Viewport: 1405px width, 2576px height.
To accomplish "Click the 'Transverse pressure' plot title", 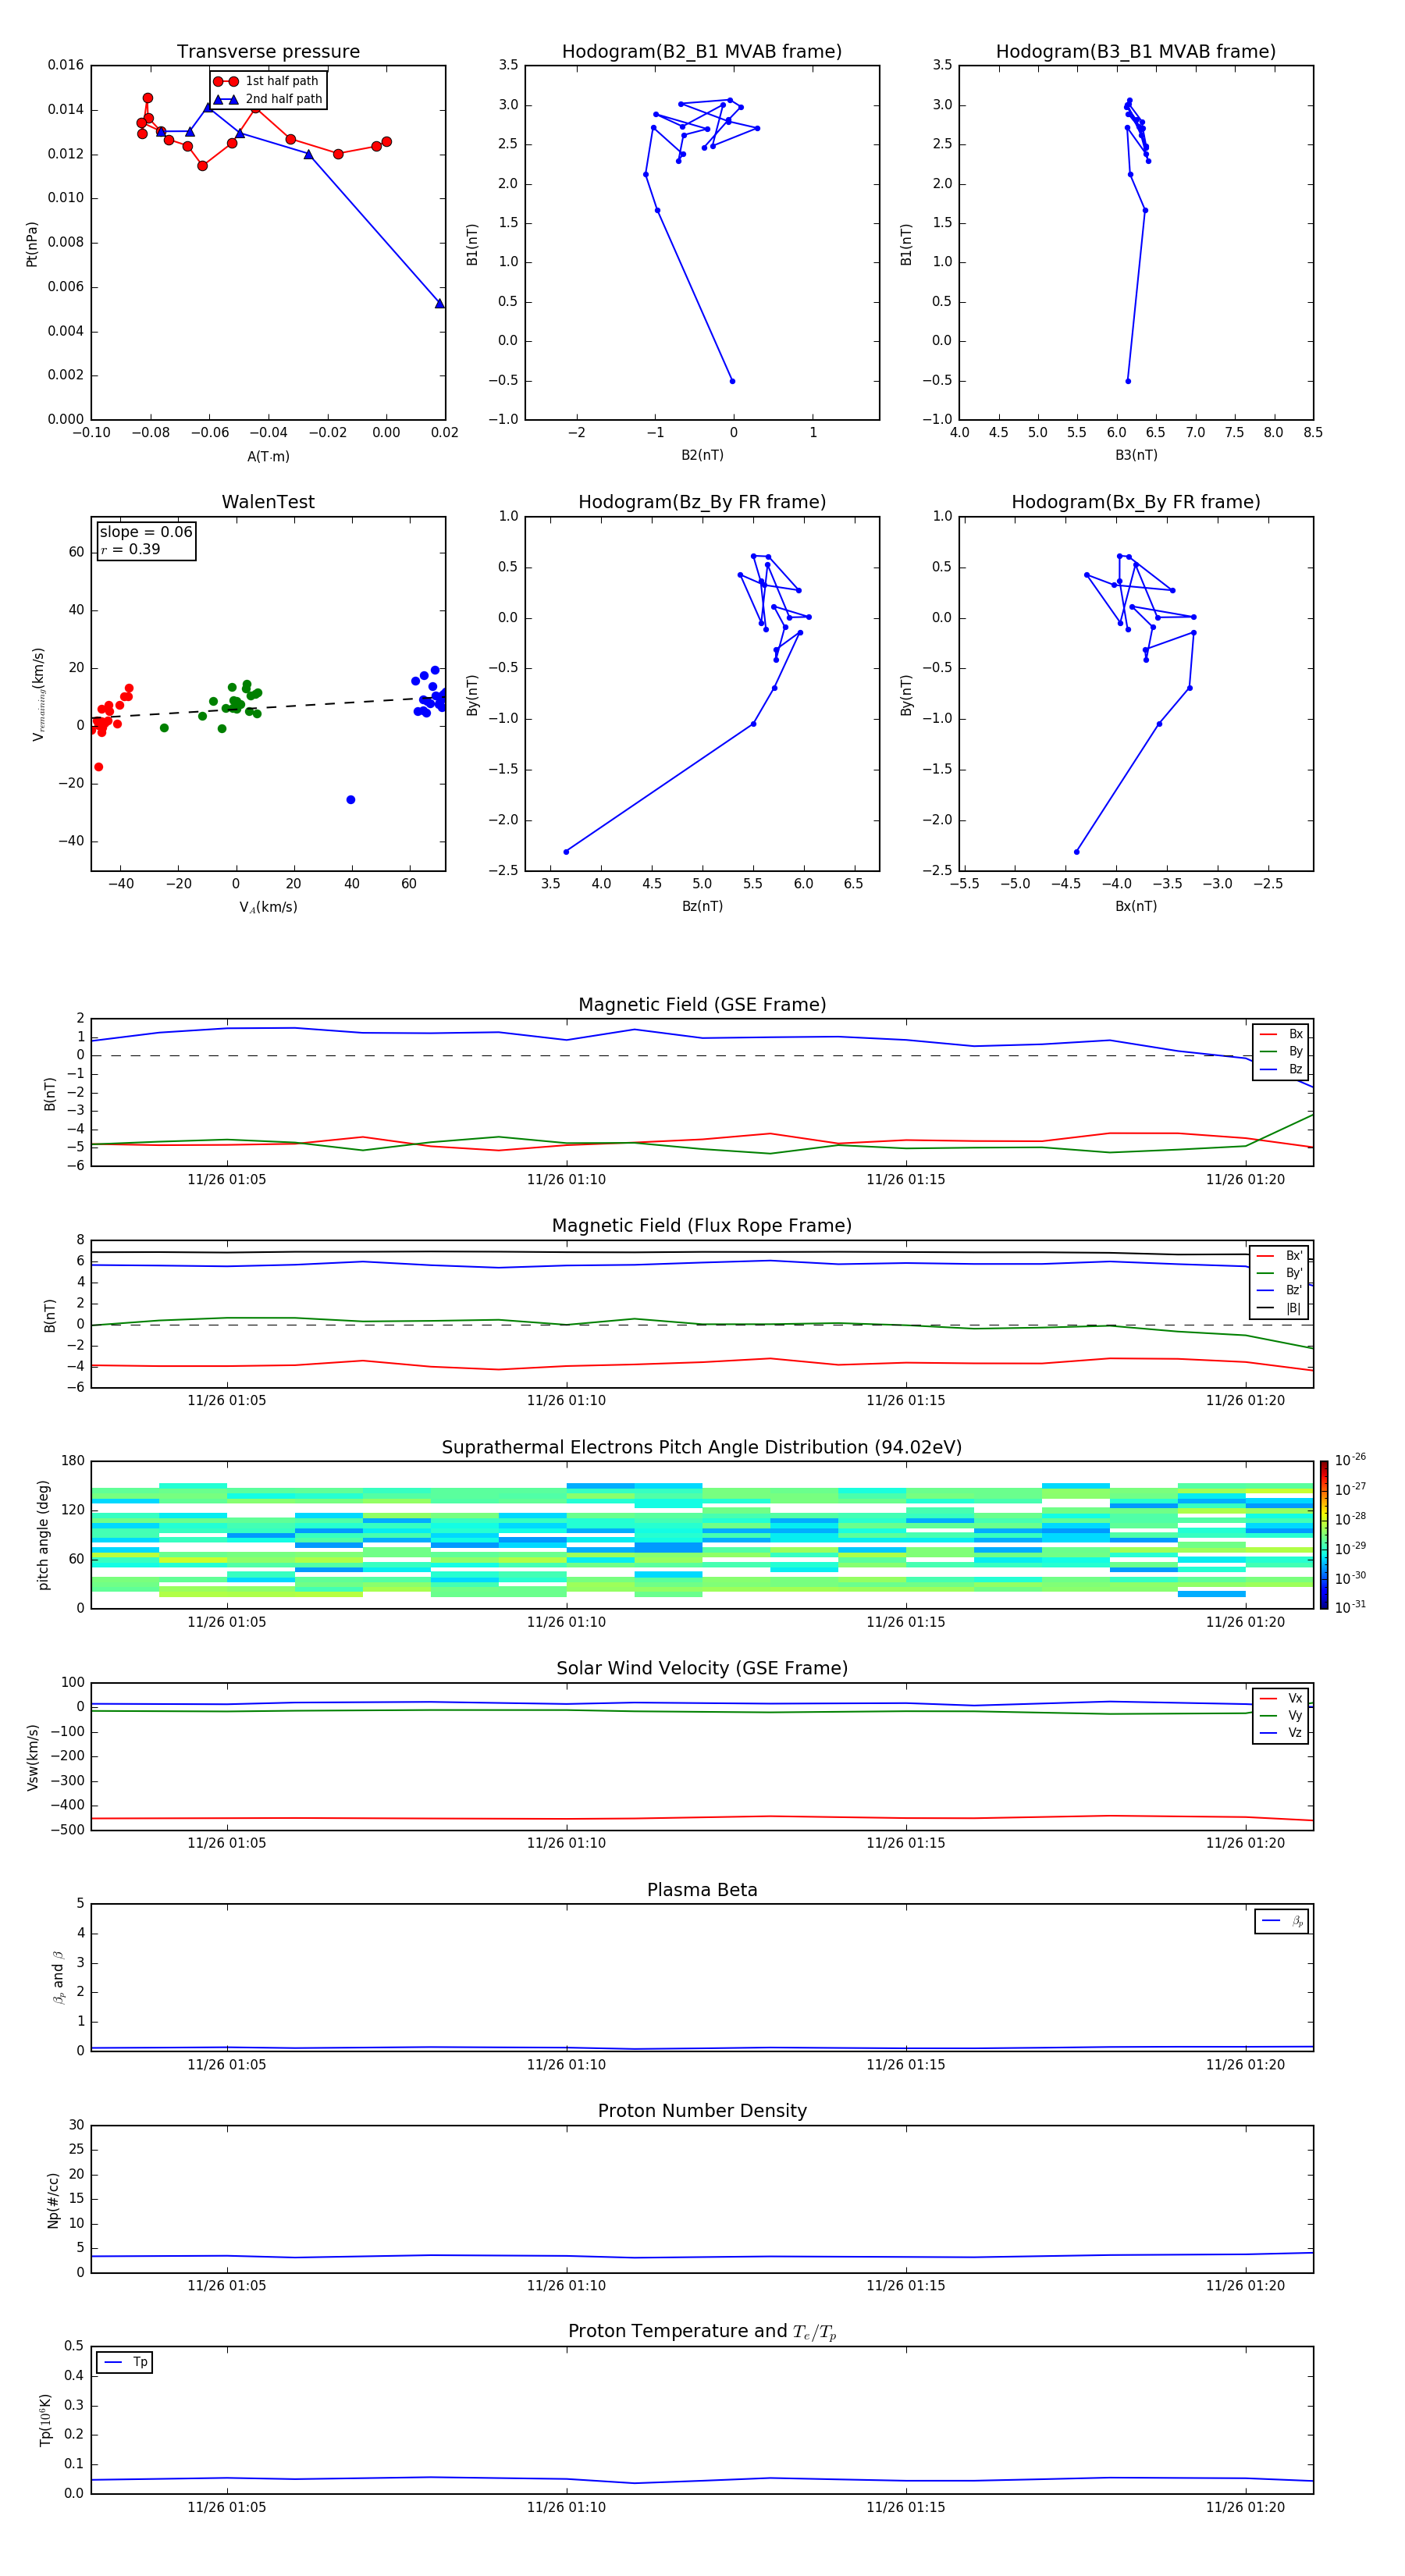I will tap(268, 52).
